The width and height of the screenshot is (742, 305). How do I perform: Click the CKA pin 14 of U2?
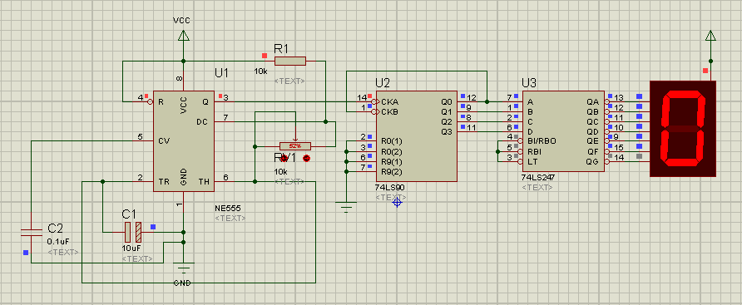[x=368, y=101]
